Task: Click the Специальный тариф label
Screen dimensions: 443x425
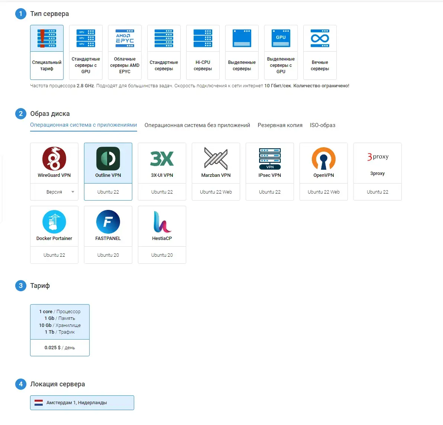Action: click(x=47, y=65)
